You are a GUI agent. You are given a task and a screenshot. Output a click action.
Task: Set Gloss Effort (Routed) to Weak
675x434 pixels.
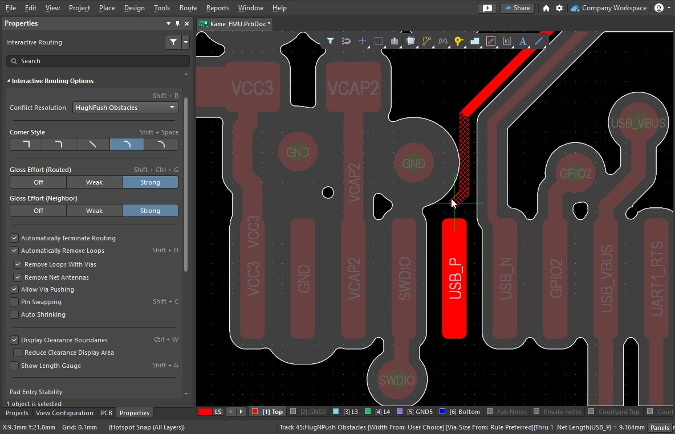pos(94,182)
